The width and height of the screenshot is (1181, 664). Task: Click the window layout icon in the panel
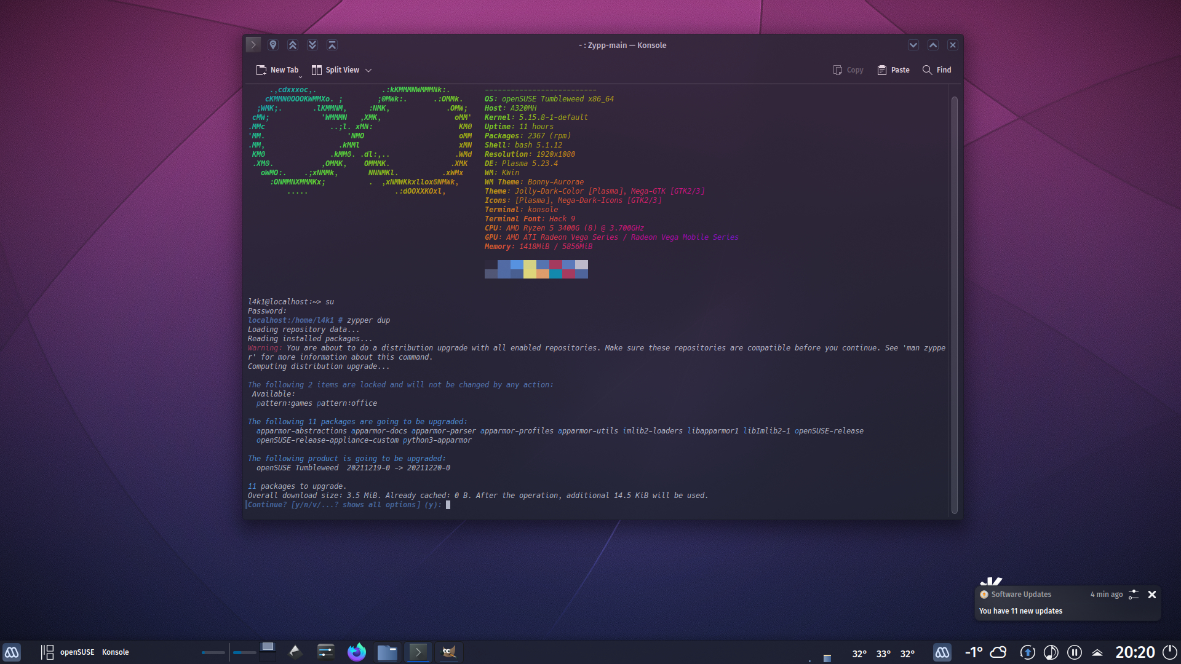click(x=47, y=652)
